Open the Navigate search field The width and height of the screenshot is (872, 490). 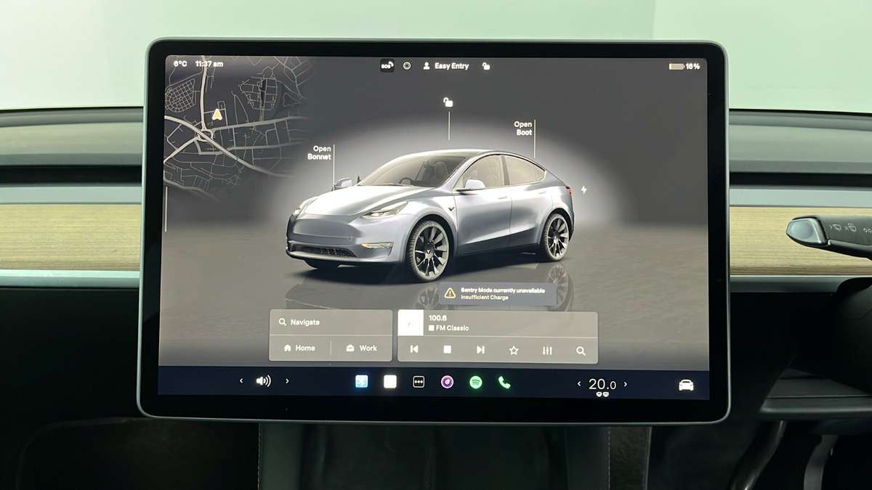coord(331,322)
